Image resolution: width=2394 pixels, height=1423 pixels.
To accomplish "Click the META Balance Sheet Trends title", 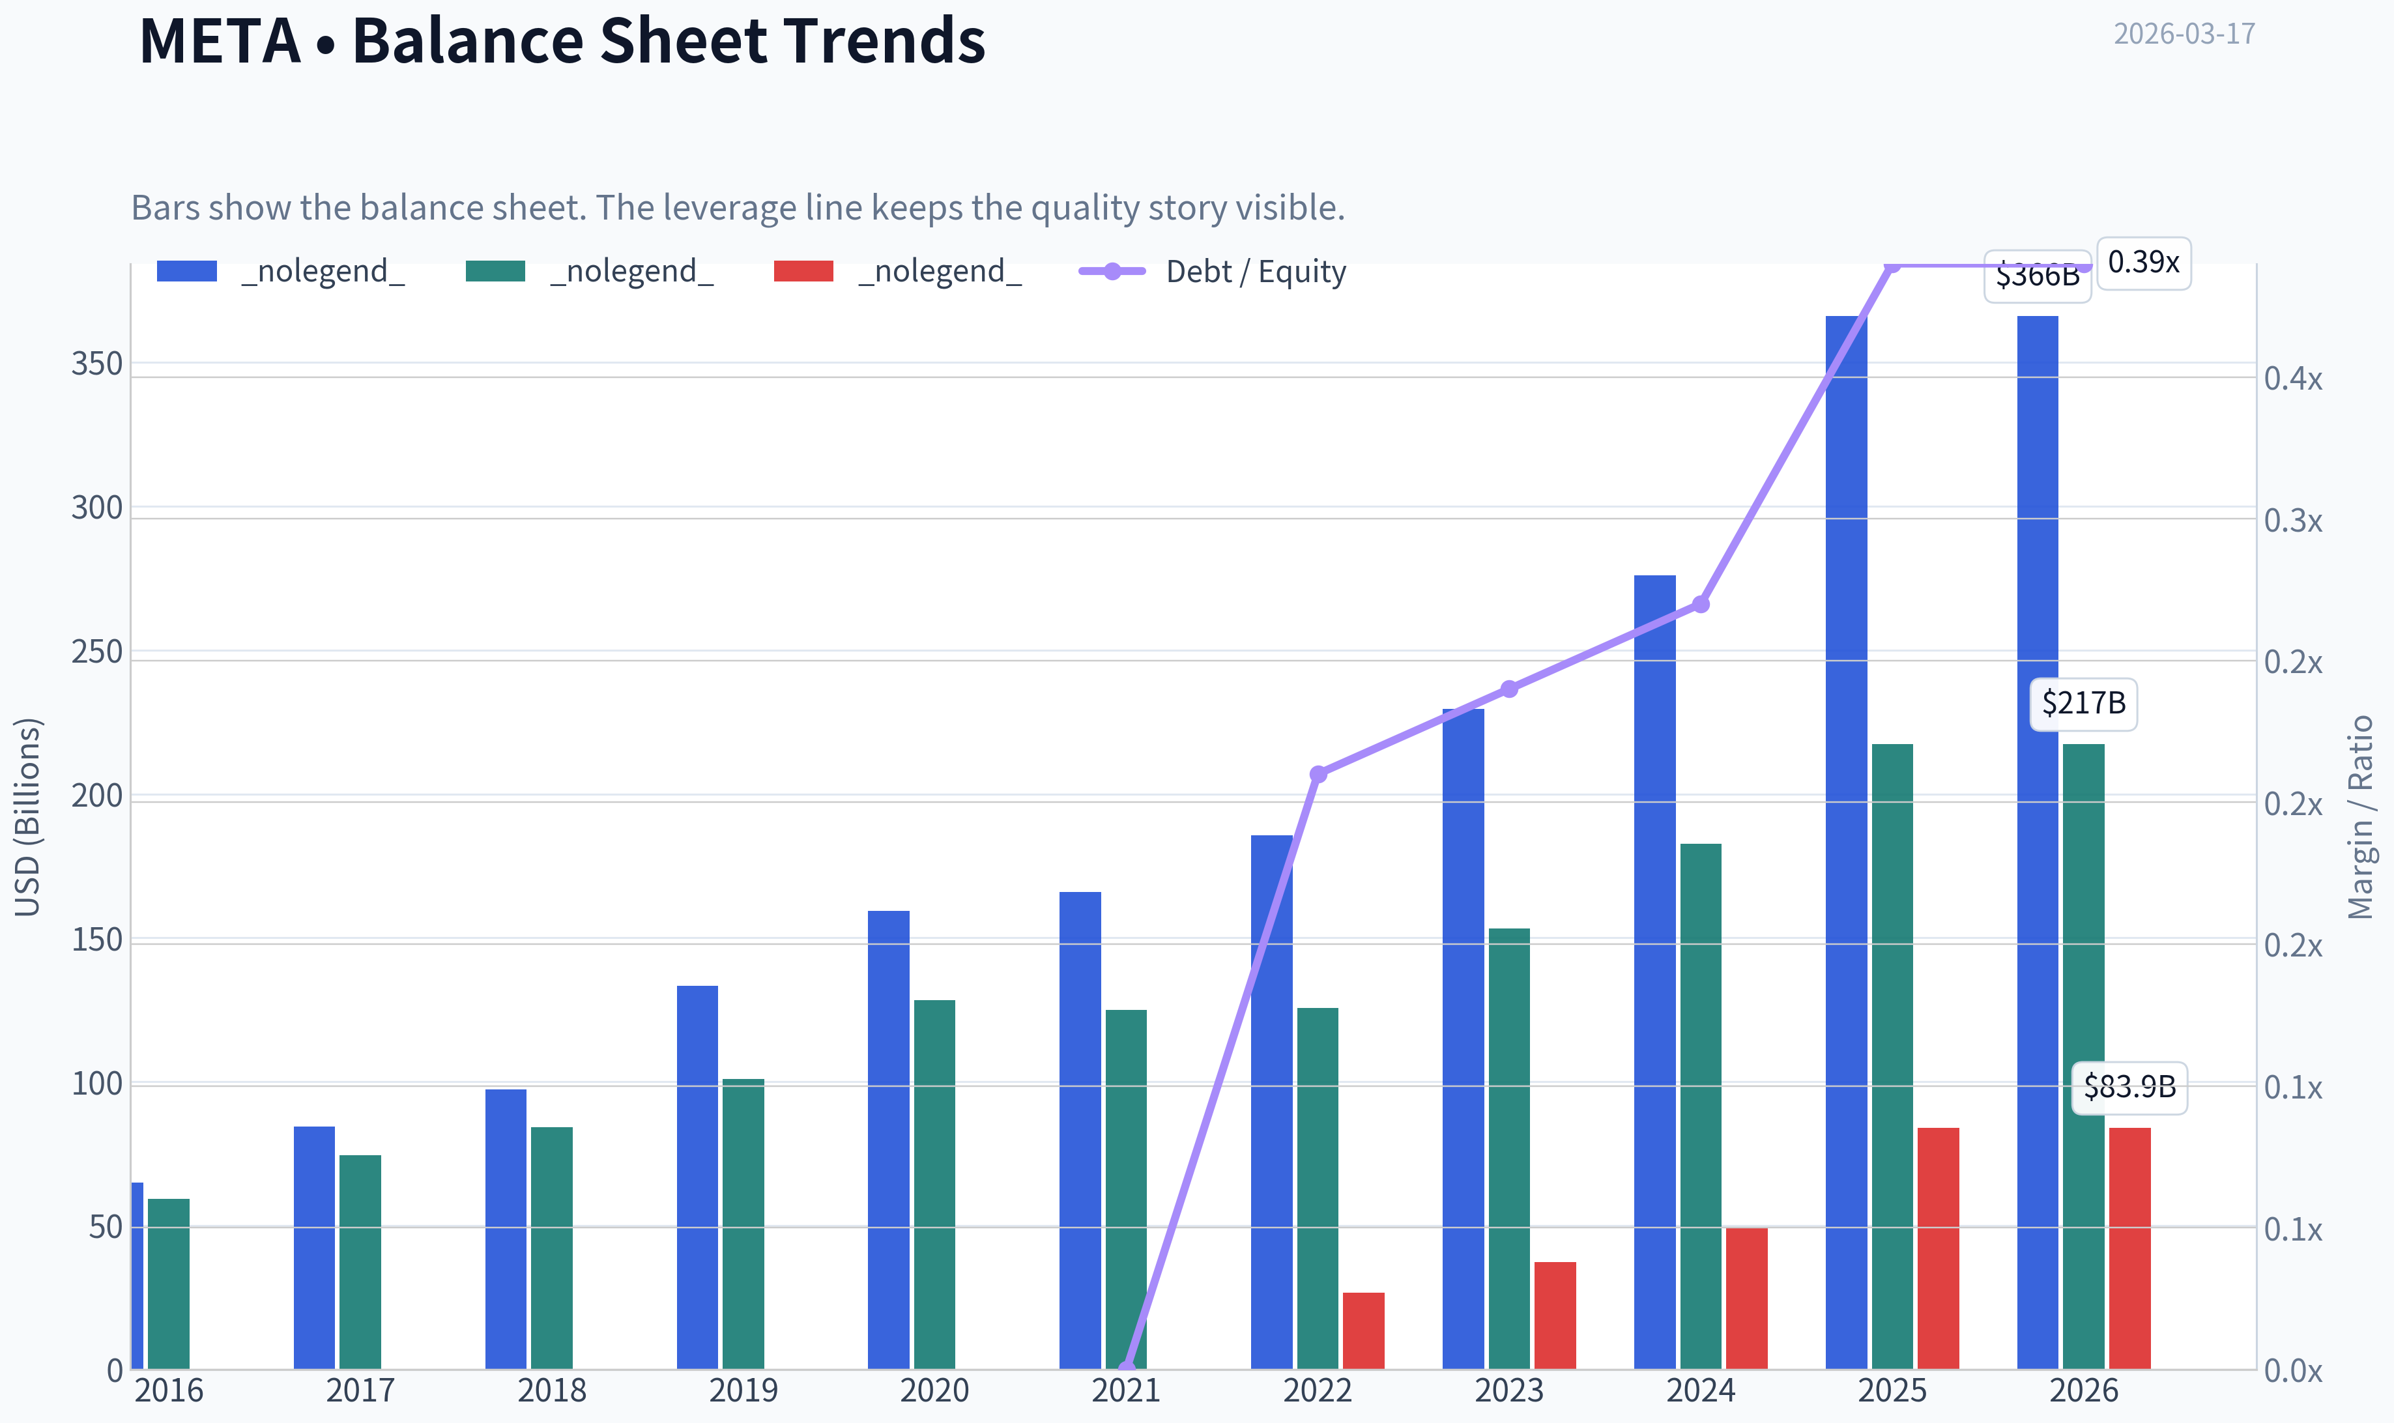I will coord(563,40).
